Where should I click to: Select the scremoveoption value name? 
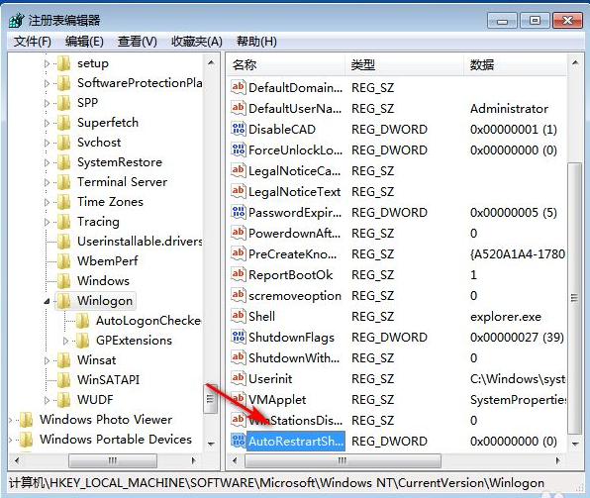295,295
